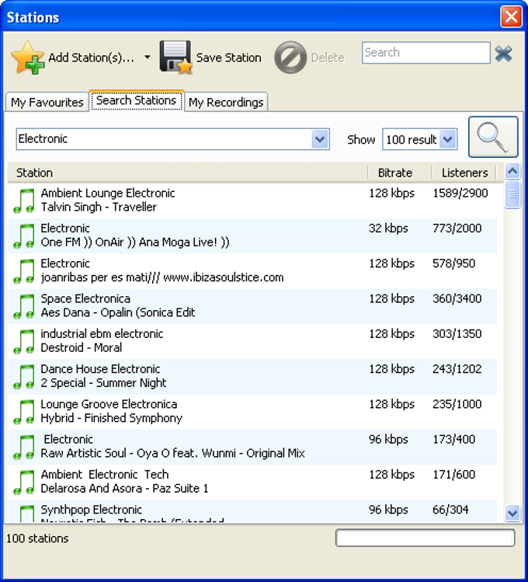Select the Search Stations tab
This screenshot has height=582, width=528.
click(x=136, y=100)
